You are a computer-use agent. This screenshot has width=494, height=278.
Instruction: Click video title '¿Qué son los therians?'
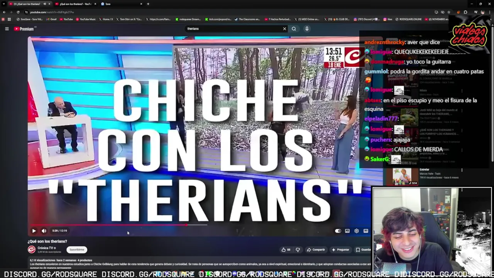[x=47, y=241]
